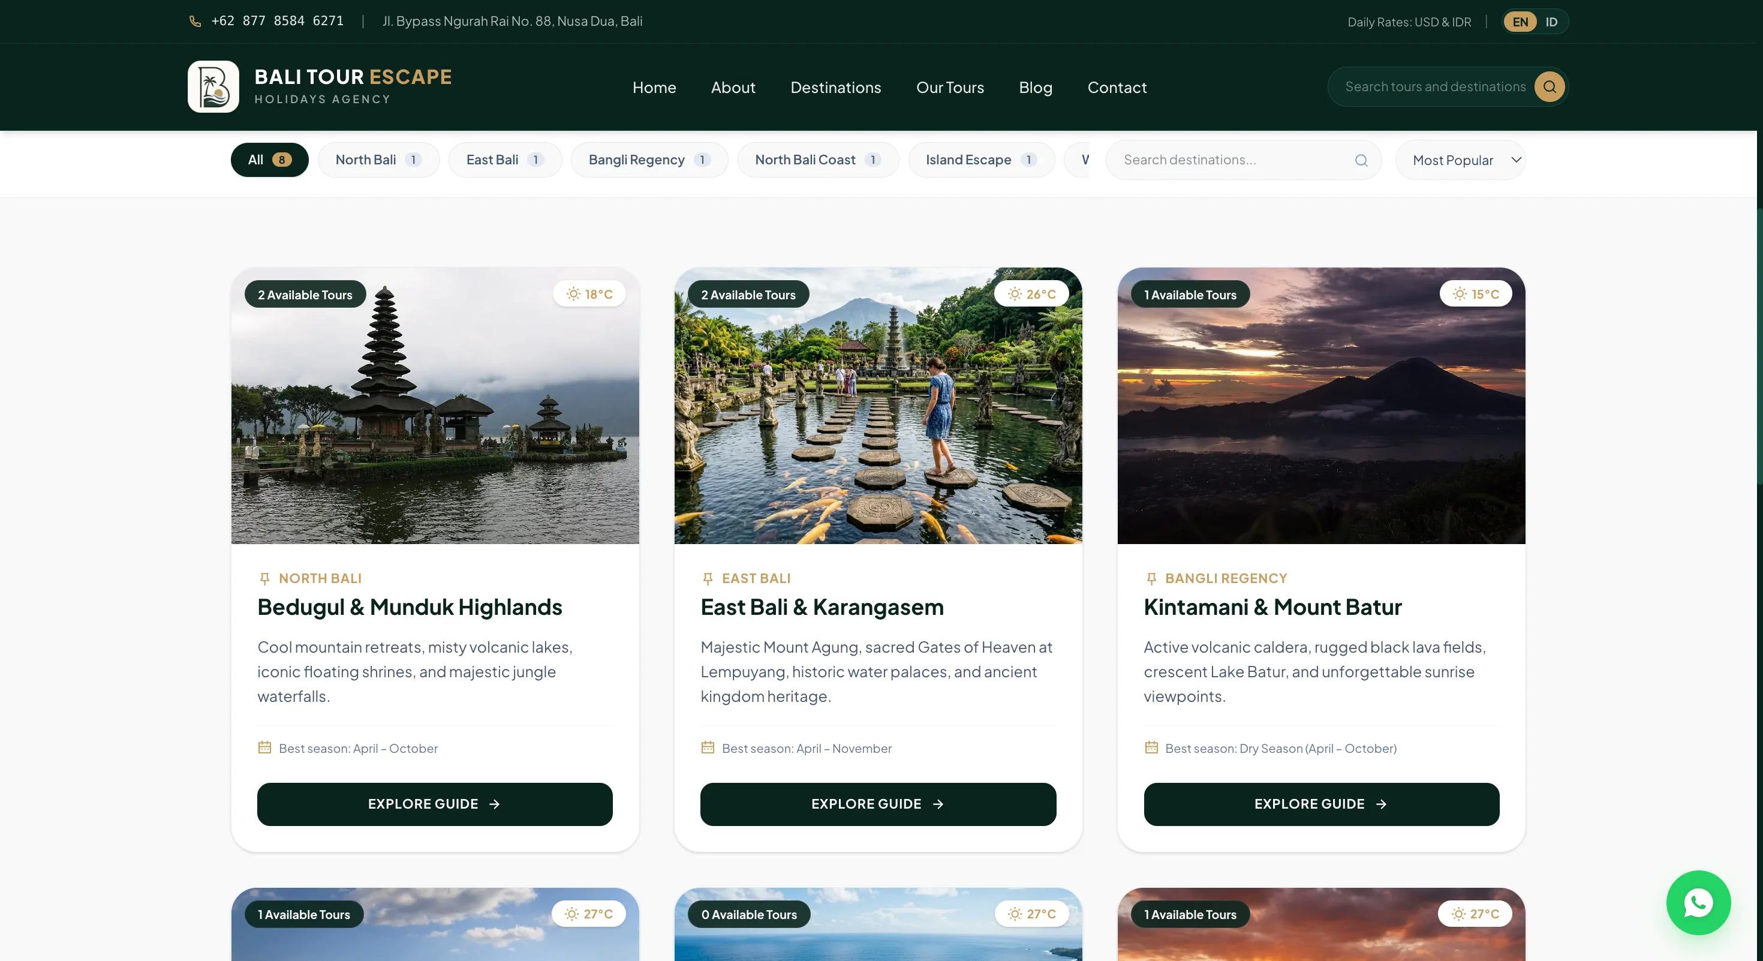The height and width of the screenshot is (961, 1763).
Task: Explore Guide for Kintamani & Mount Batur
Action: coord(1322,804)
